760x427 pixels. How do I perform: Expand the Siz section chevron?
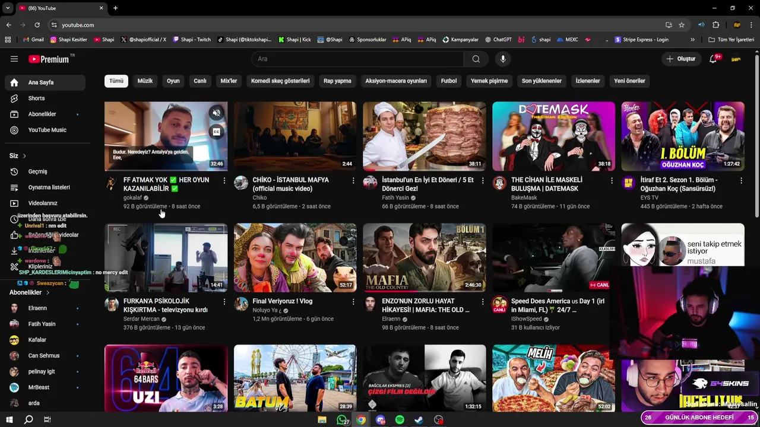24,156
